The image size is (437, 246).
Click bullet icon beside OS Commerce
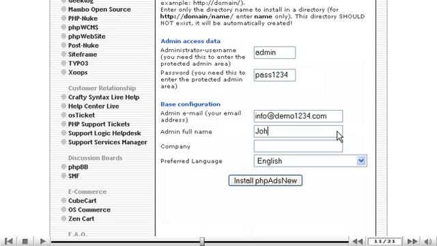64,210
